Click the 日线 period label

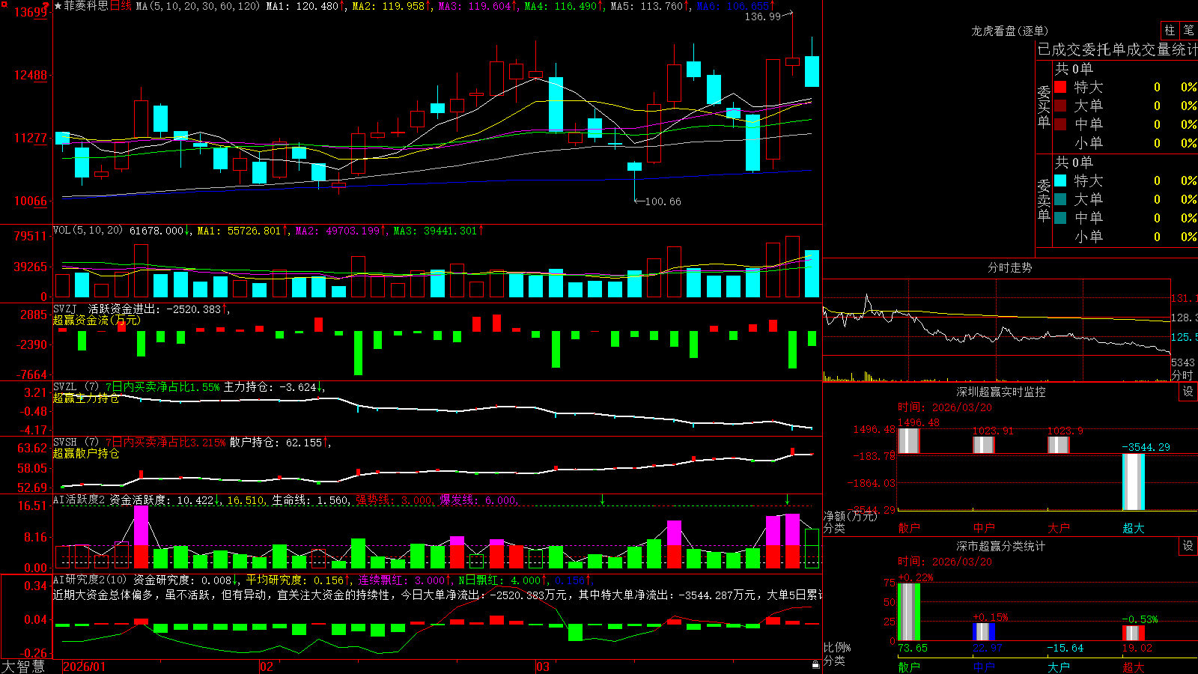[121, 6]
